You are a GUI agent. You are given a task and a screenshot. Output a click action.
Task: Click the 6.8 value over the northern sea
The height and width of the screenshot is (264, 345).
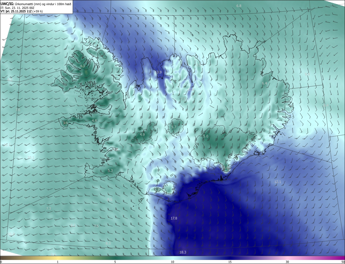(x=239, y=6)
